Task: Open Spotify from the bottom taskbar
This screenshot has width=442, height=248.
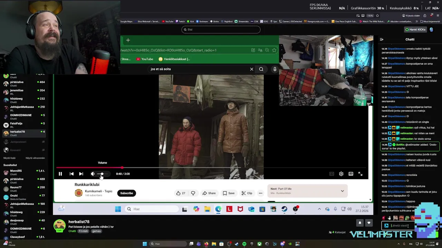Action: 244,244
